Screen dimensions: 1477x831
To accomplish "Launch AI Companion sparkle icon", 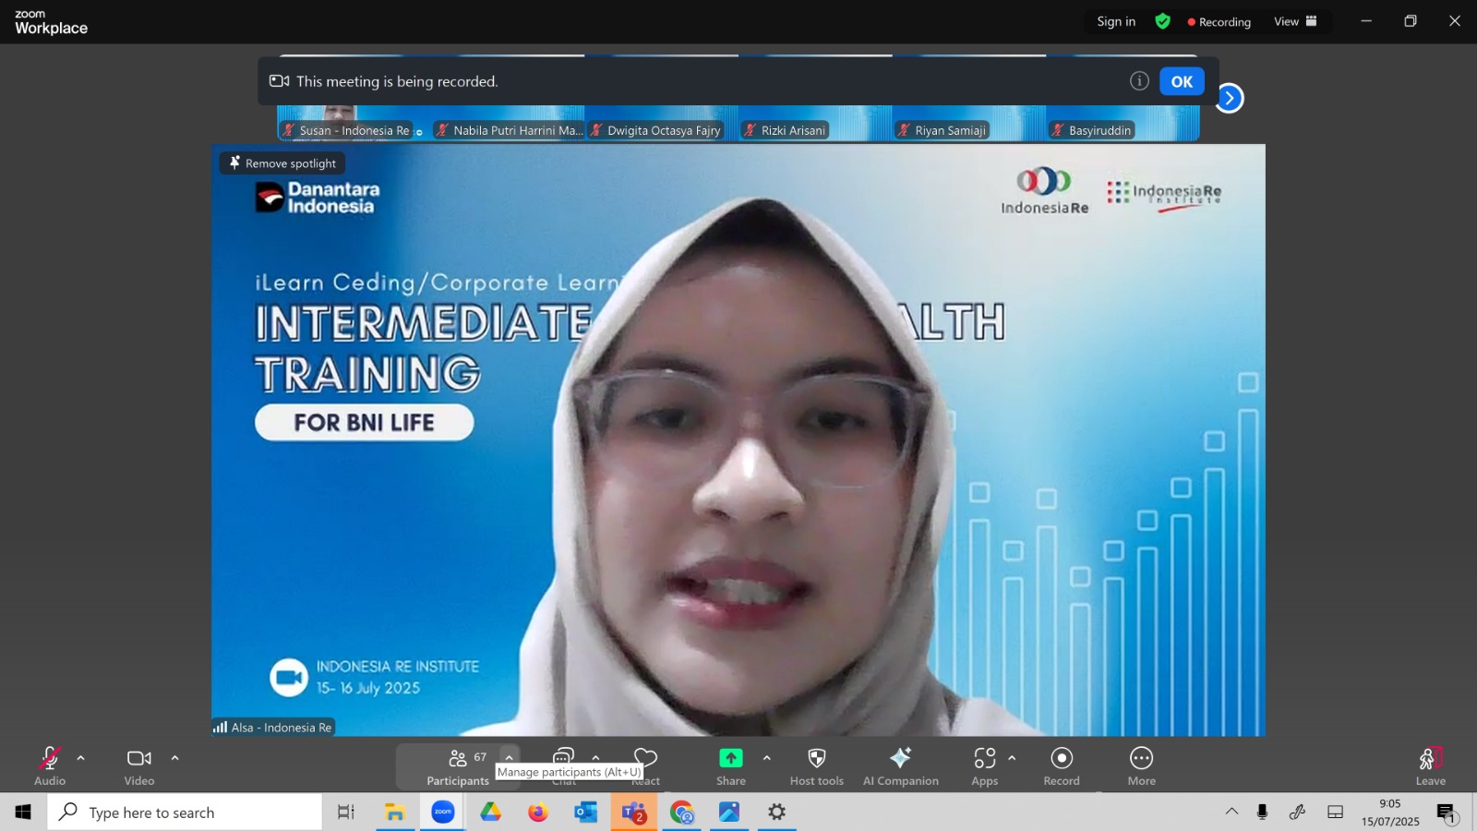I will [x=901, y=758].
